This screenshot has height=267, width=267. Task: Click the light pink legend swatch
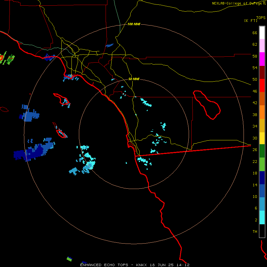[x=262, y=46]
